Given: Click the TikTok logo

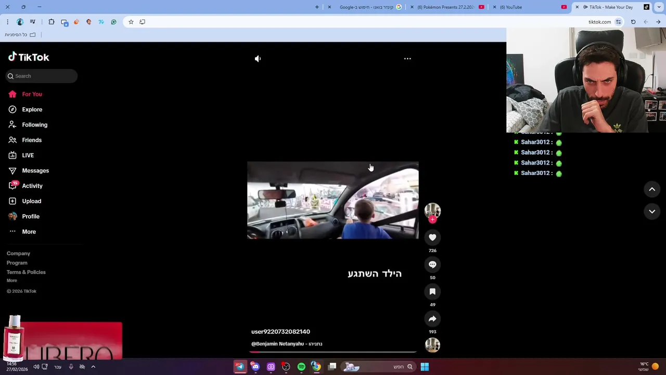Looking at the screenshot, I should tap(29, 57).
